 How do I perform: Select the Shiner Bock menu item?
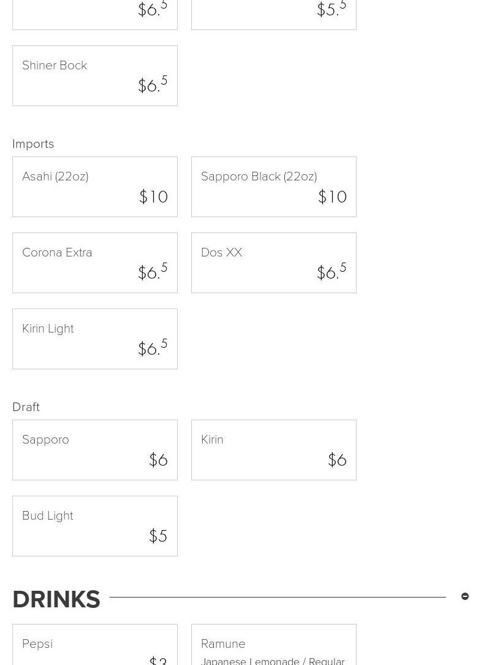(x=94, y=75)
